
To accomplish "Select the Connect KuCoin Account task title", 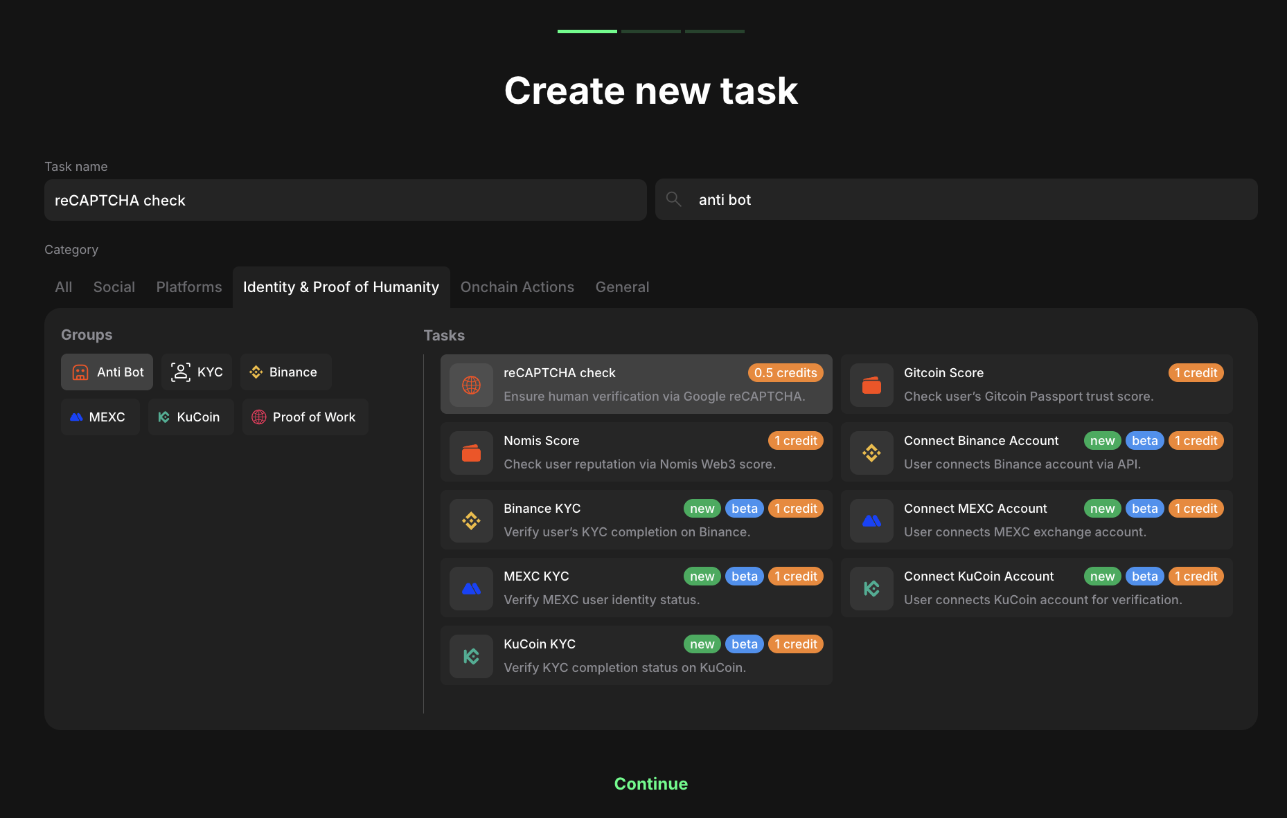I will (x=979, y=576).
